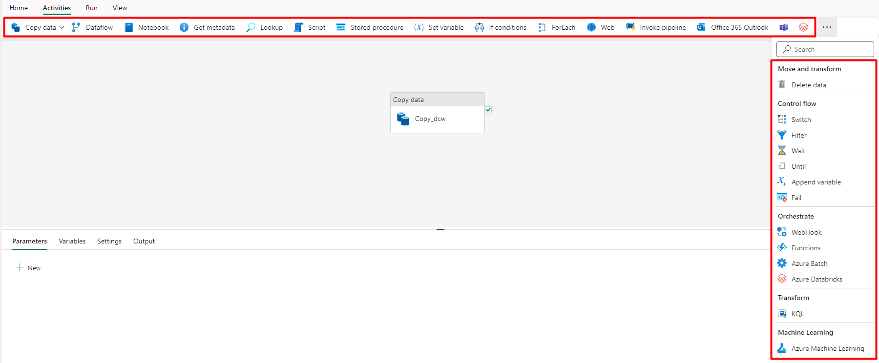This screenshot has height=363, width=879.
Task: Click the Teams icon in the activities toolbar
Action: pos(784,27)
